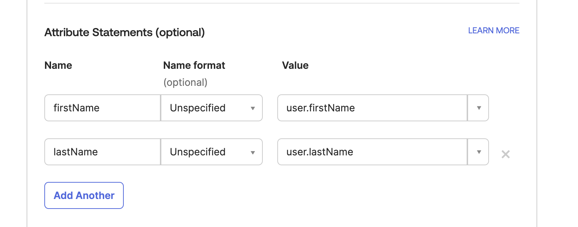Viewport: 578px width, 227px height.
Task: Click the Attribute Statements (optional) heading
Action: pyautogui.click(x=124, y=32)
